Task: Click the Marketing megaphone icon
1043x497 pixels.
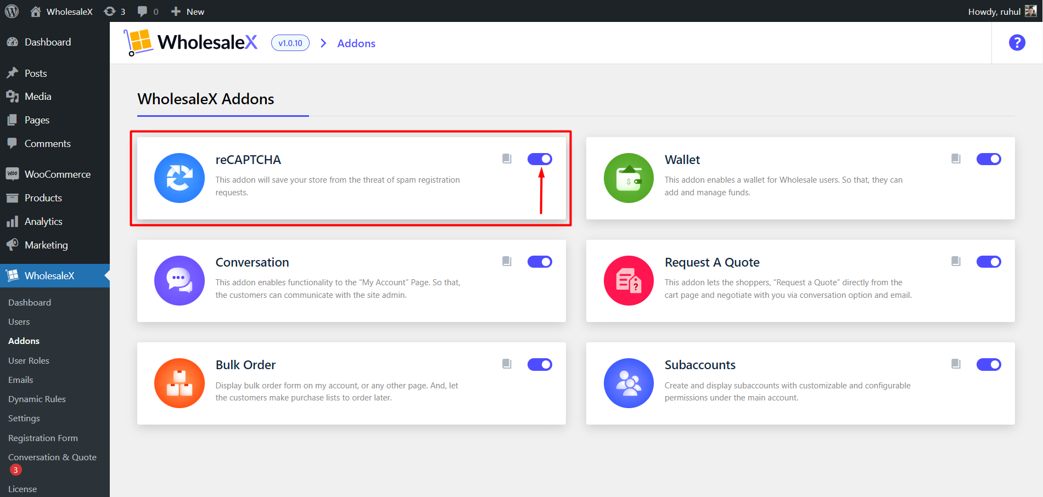Action: 12,245
